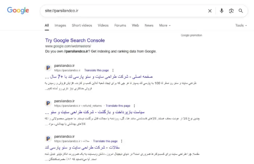The image size is (254, 164).
Task: Switch to the Images tab
Action: [x=60, y=25]
